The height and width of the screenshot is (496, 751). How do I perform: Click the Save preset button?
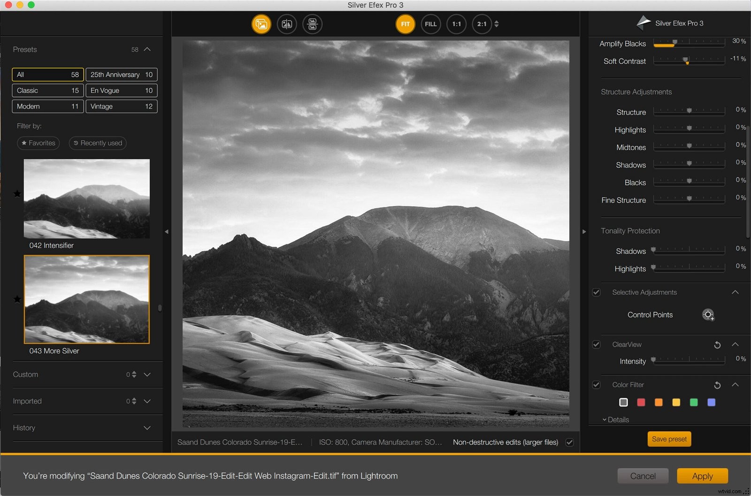(669, 439)
